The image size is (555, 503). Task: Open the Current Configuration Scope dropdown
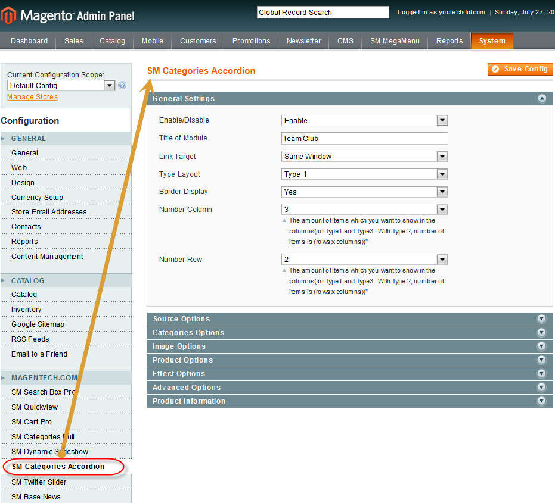(61, 86)
